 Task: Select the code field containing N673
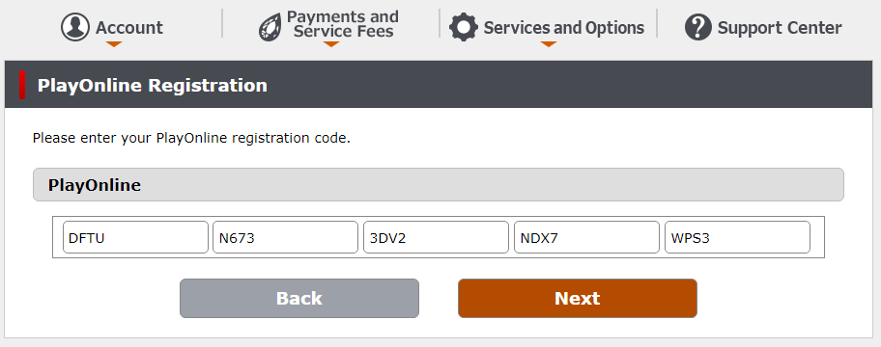pyautogui.click(x=285, y=237)
